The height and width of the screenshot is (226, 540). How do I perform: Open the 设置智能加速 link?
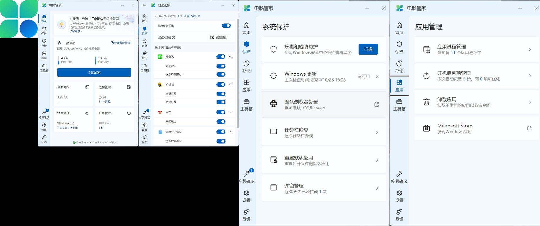(120, 43)
